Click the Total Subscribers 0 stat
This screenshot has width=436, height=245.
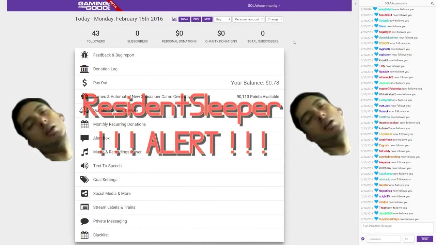(x=263, y=36)
